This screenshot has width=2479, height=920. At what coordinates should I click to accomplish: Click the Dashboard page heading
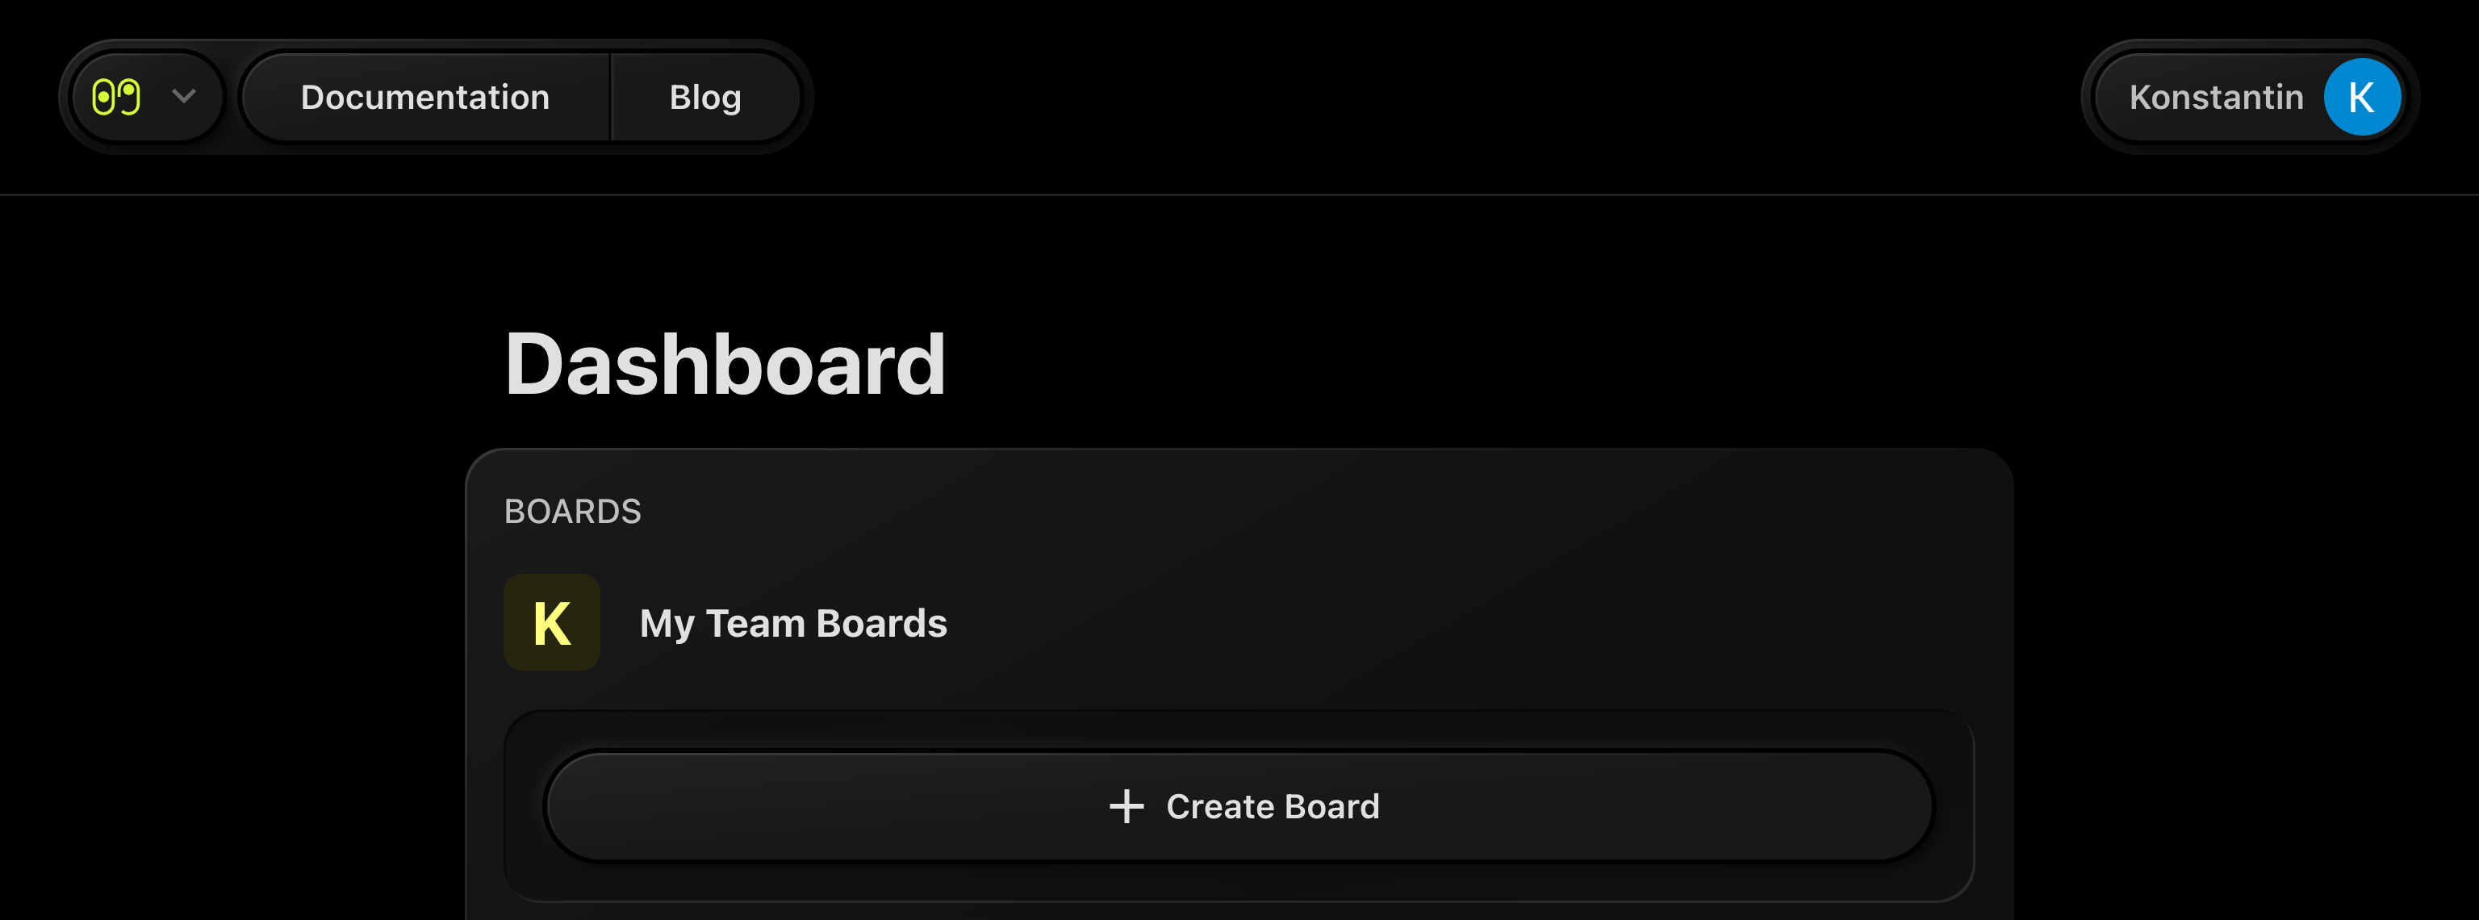point(725,364)
